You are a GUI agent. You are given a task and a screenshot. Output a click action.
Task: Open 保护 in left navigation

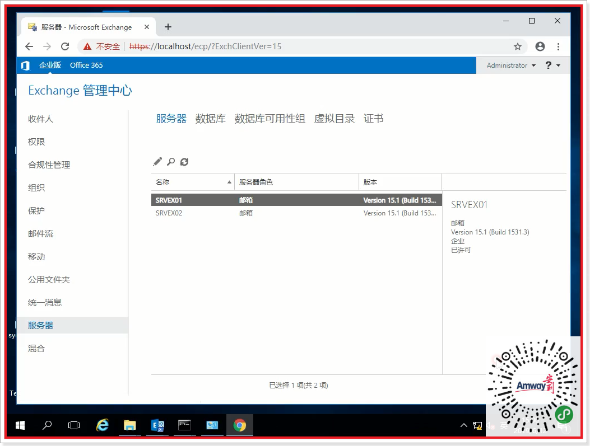(x=36, y=211)
